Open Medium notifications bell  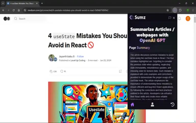tap(179, 19)
